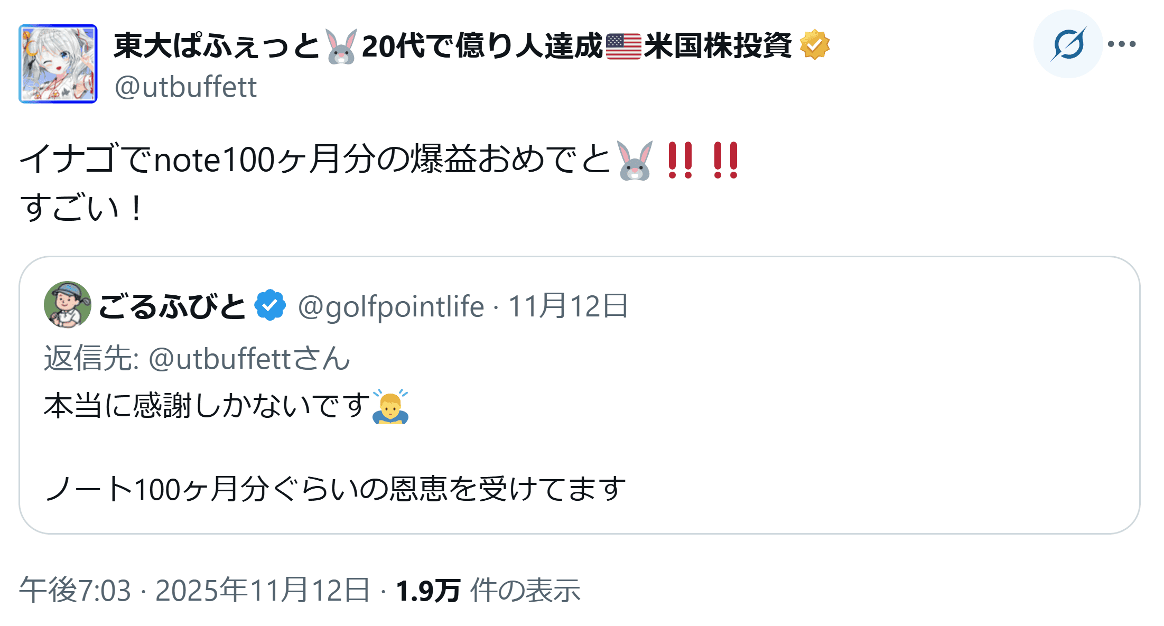The height and width of the screenshot is (626, 1164).
Task: Go to the @utbuffett handle under the name
Action: [x=185, y=87]
